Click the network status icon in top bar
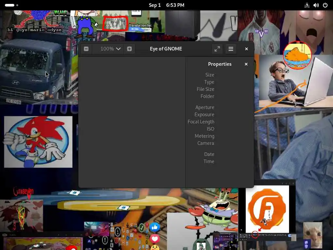 [307, 5]
